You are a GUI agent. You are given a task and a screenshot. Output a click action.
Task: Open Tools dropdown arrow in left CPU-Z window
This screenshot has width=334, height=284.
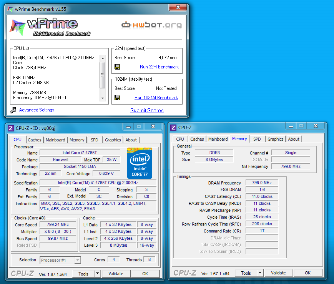tap(97, 274)
